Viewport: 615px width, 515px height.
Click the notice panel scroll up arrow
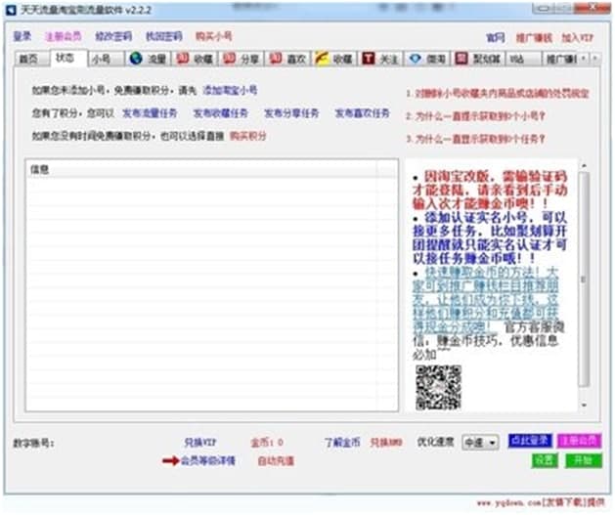(x=584, y=166)
